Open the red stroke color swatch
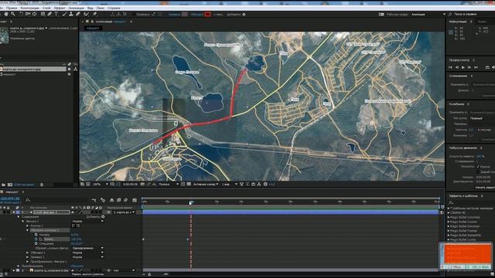 (207, 15)
